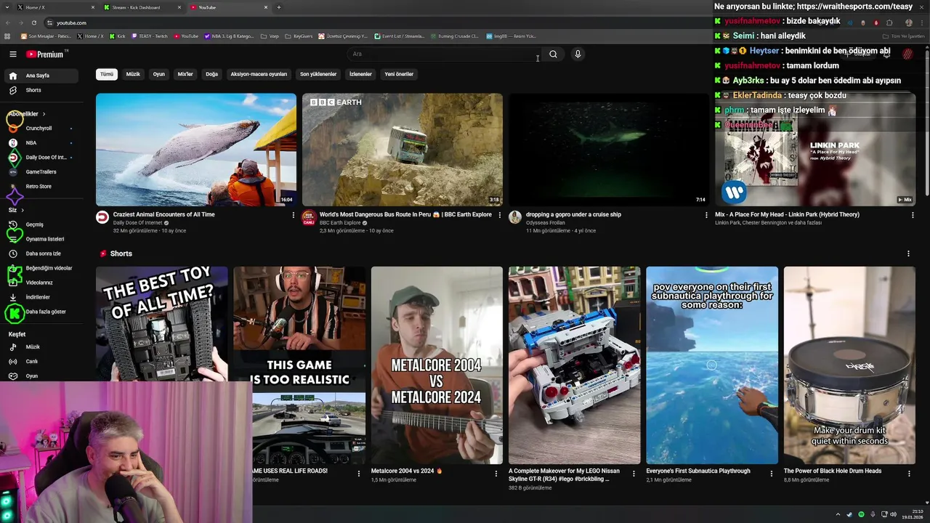Open more options for World's Most Dangerous Bus
The width and height of the screenshot is (930, 523).
[x=500, y=215]
